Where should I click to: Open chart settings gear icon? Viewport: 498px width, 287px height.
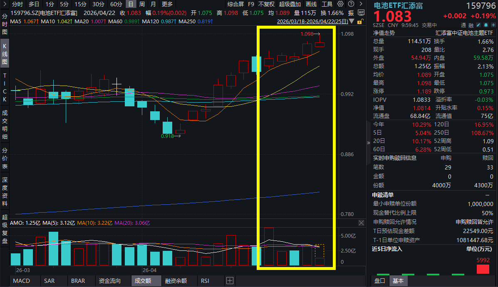click(x=341, y=4)
